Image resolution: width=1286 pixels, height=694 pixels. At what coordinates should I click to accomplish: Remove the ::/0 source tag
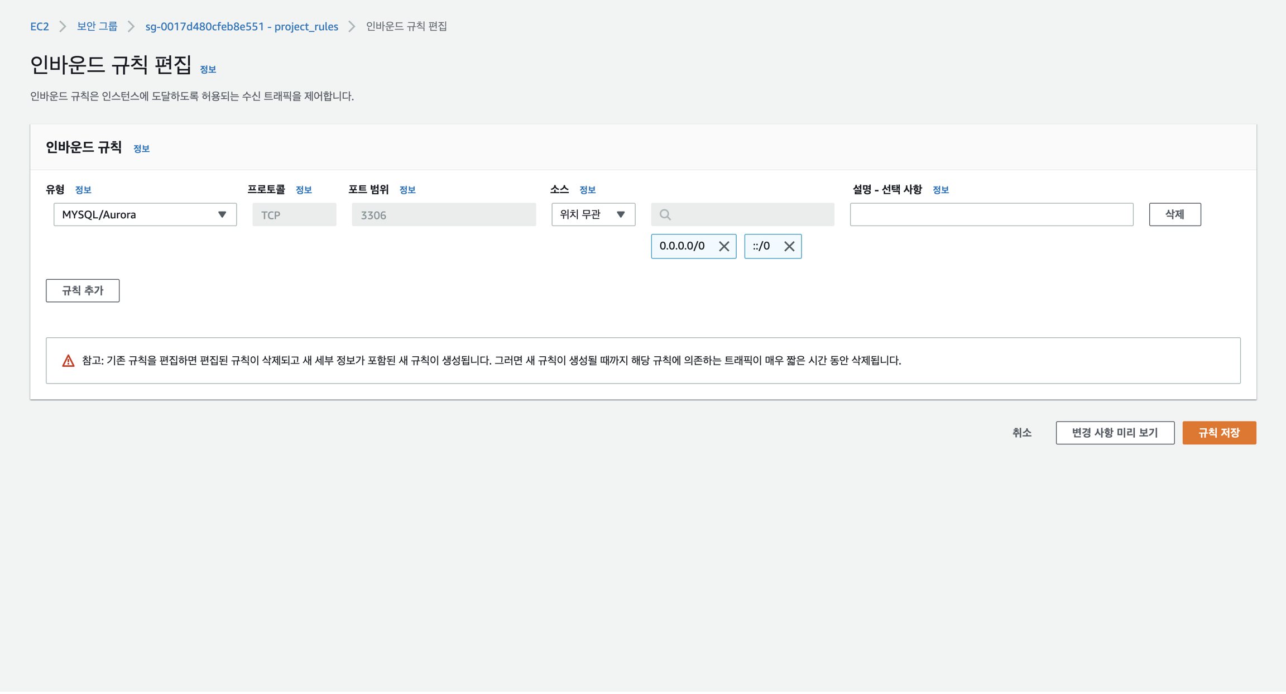tap(789, 246)
